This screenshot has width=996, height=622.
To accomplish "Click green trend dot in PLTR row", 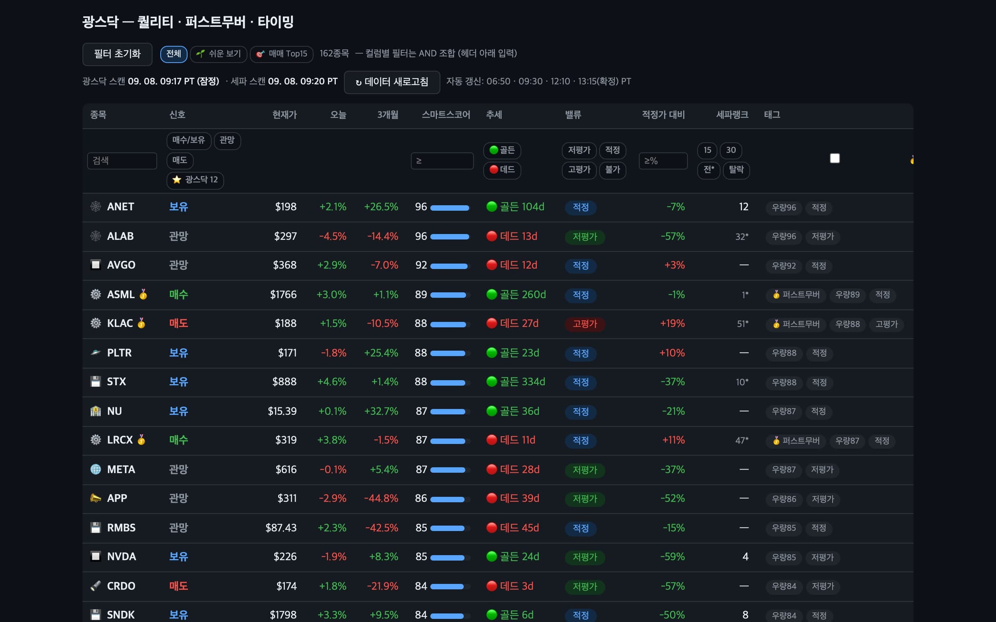I will coord(491,353).
